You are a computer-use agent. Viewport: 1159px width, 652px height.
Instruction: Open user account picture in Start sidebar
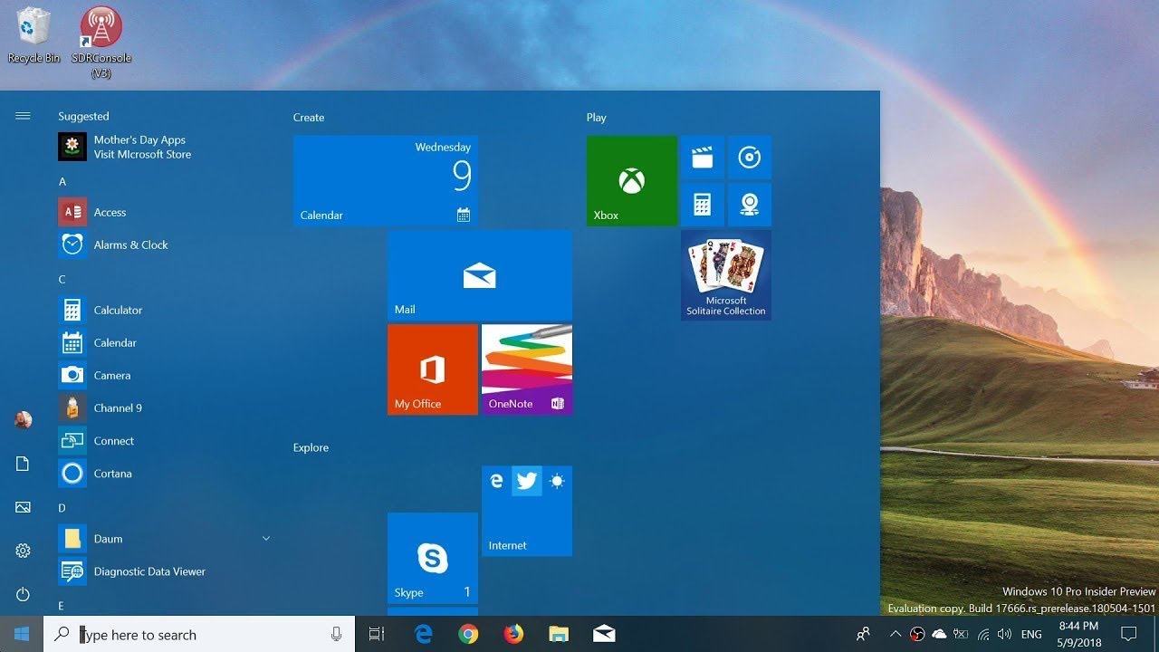click(x=23, y=420)
